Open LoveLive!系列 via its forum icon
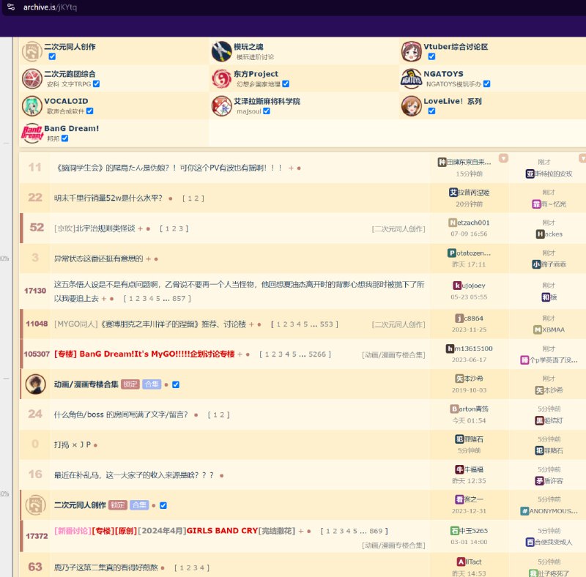The height and width of the screenshot is (577, 586). pyautogui.click(x=412, y=106)
